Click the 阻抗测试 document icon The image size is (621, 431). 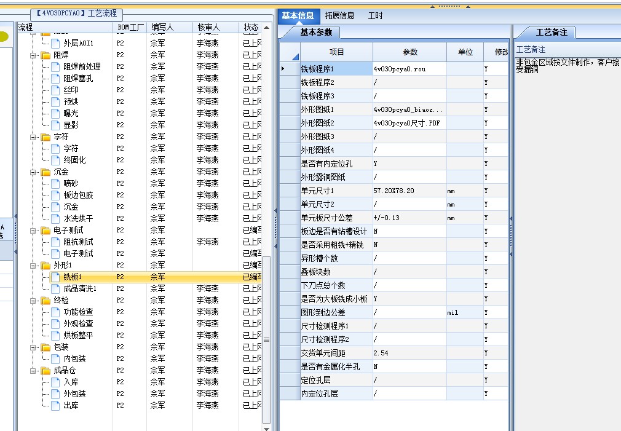point(55,242)
